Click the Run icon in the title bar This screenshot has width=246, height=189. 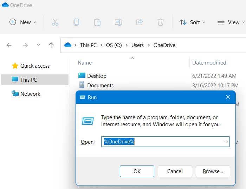pyautogui.click(x=83, y=97)
